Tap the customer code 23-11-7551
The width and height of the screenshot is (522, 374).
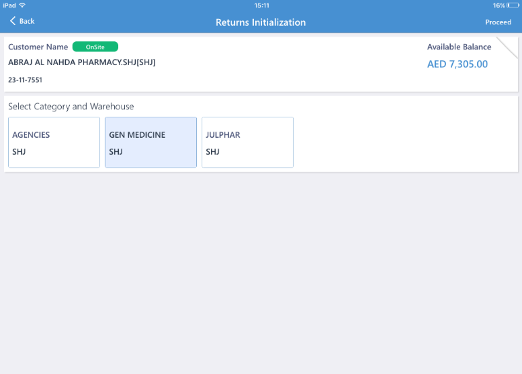pyautogui.click(x=25, y=80)
